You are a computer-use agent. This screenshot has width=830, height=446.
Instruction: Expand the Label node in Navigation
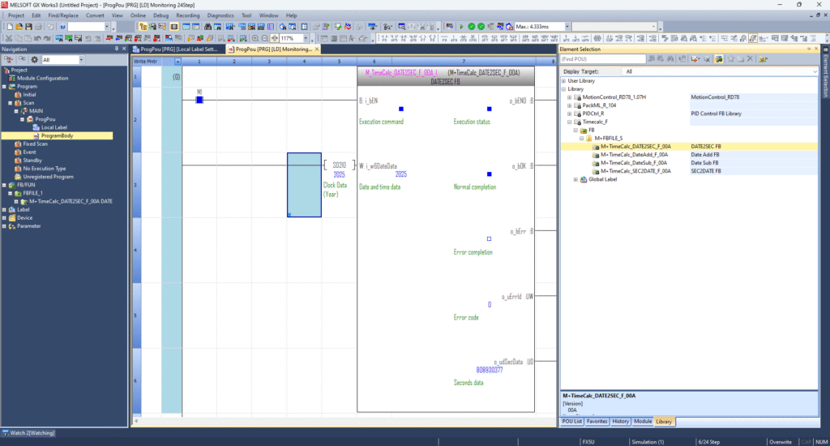[x=4, y=210]
